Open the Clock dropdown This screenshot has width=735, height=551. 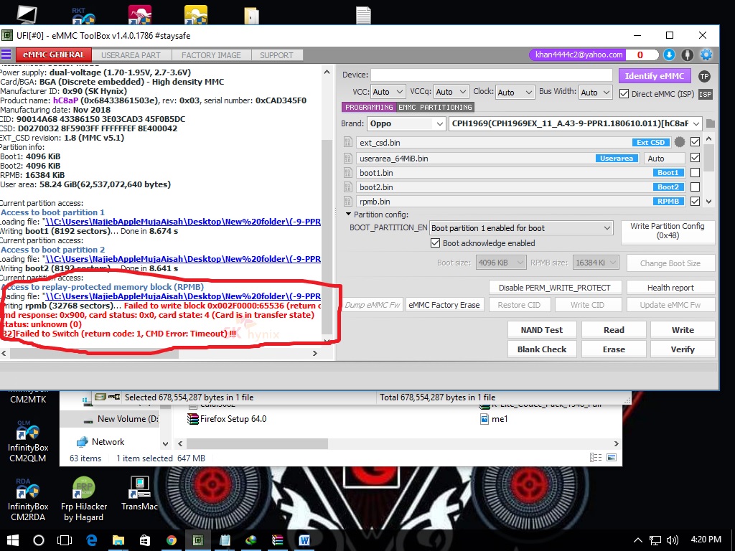(x=515, y=92)
